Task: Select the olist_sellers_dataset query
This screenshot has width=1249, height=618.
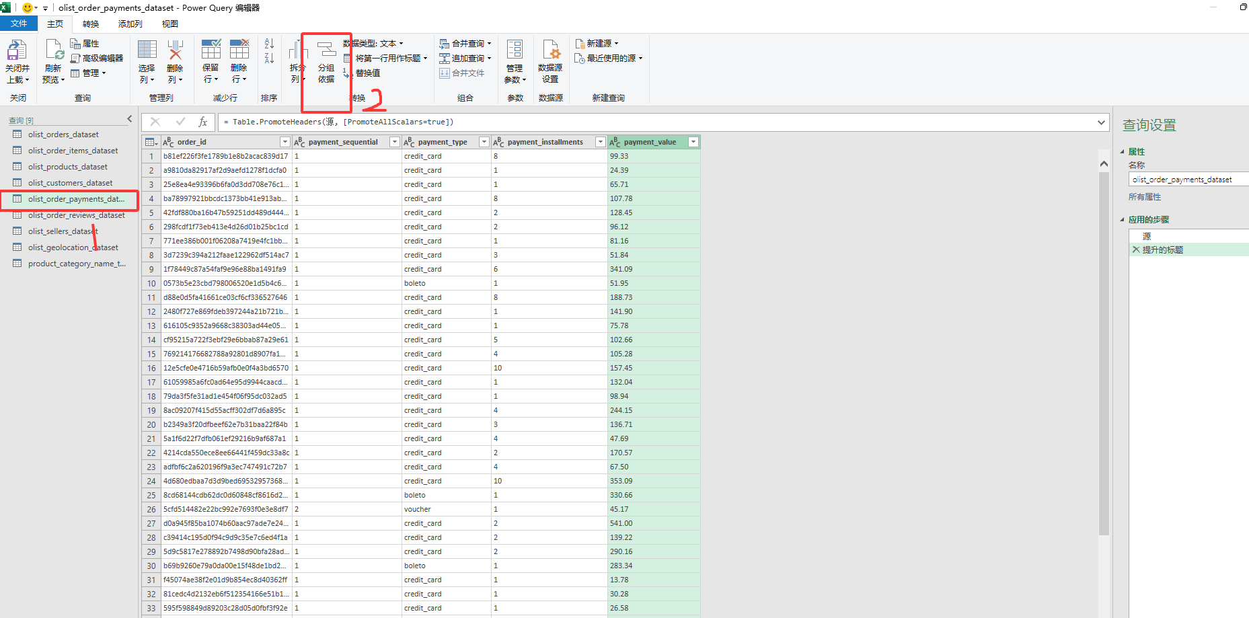Action: pyautogui.click(x=63, y=231)
